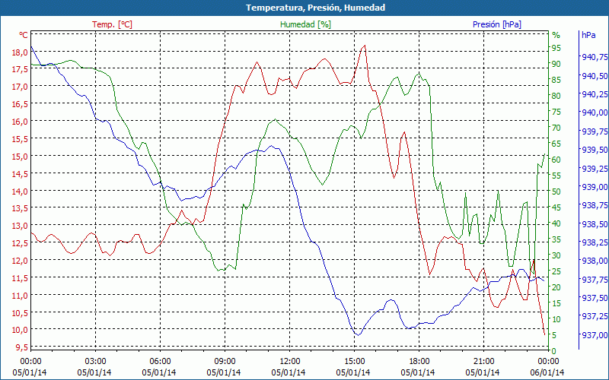Click the pressure axis value '940,50'
The image size is (609, 380).
(595, 75)
